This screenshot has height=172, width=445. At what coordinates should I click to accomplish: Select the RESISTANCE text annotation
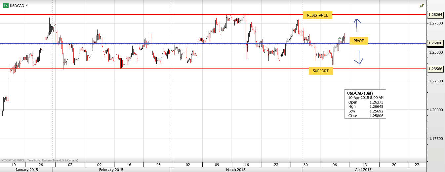point(317,15)
